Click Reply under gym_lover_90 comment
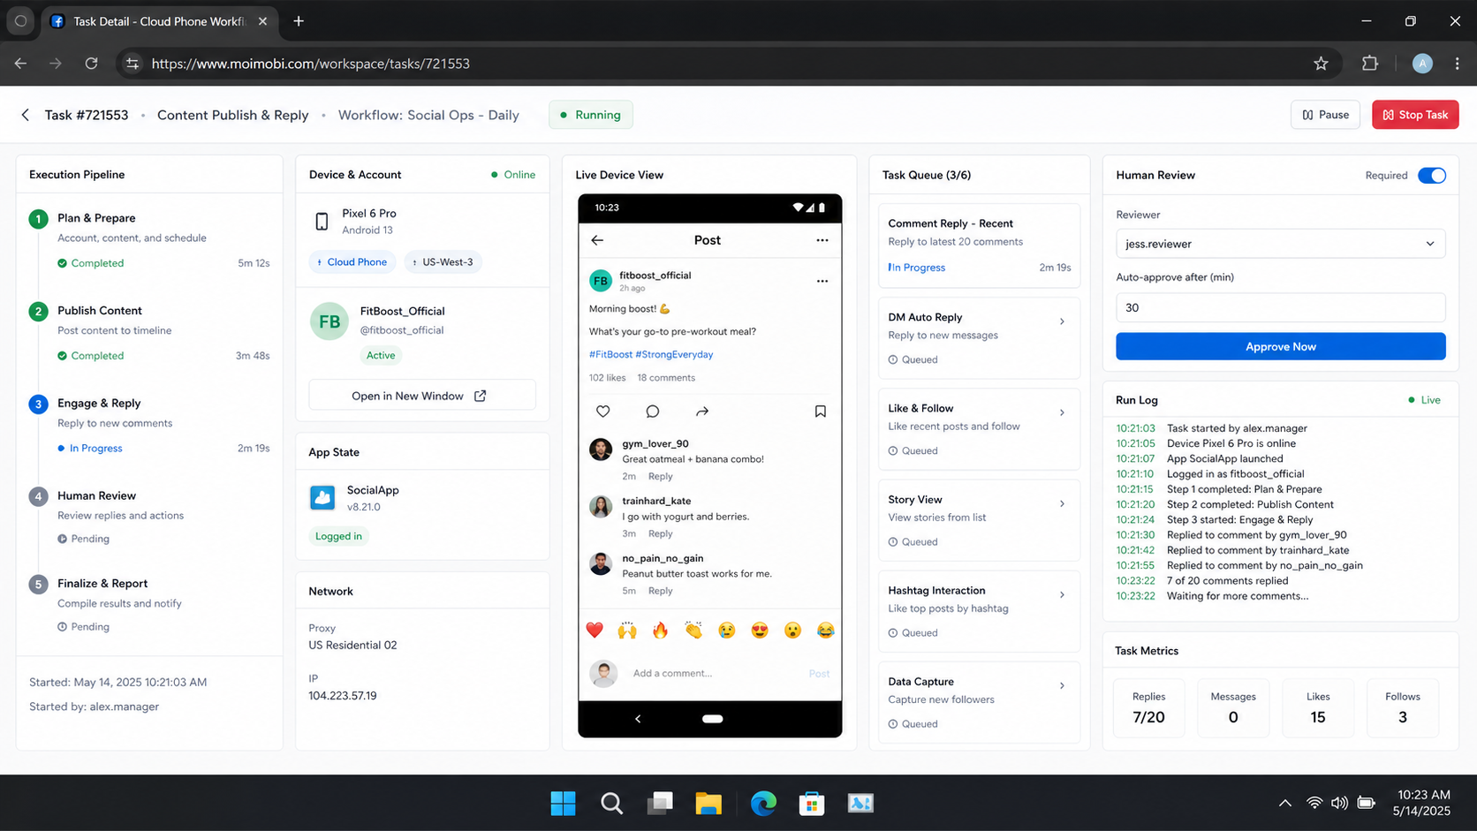Viewport: 1477px width, 831px height. point(660,476)
